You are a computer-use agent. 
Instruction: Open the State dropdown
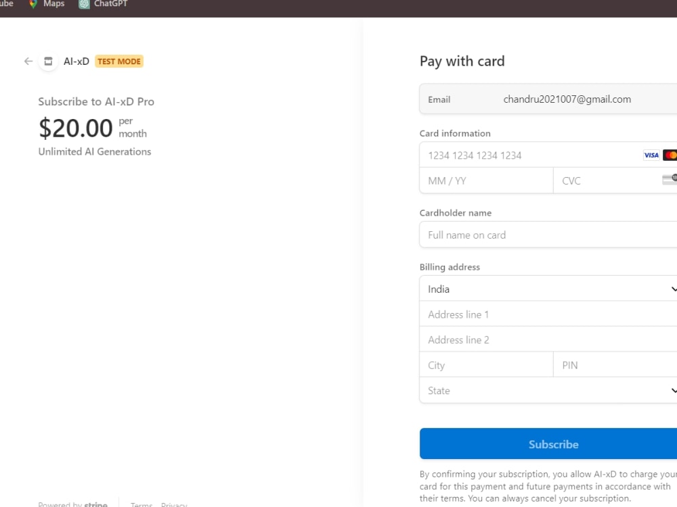548,391
